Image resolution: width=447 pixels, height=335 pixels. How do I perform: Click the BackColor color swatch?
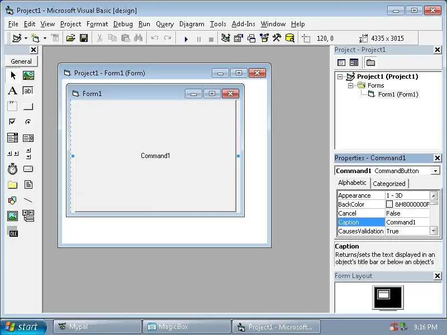click(x=389, y=204)
